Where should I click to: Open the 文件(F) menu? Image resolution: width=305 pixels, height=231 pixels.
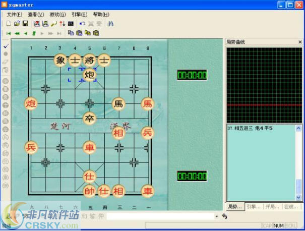(x=15, y=15)
